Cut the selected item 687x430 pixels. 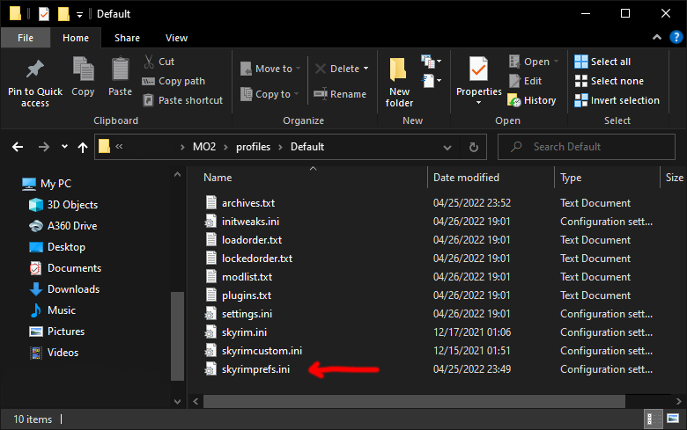[159, 62]
